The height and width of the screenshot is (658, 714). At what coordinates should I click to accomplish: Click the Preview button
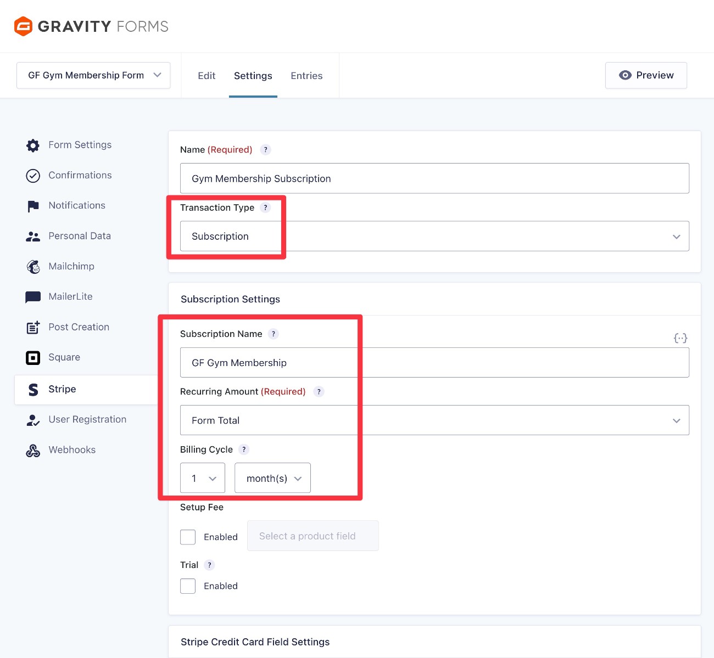tap(646, 75)
